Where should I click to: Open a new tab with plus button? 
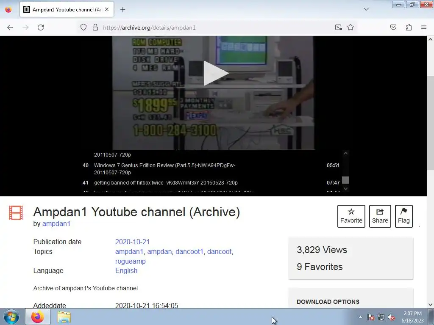[122, 10]
